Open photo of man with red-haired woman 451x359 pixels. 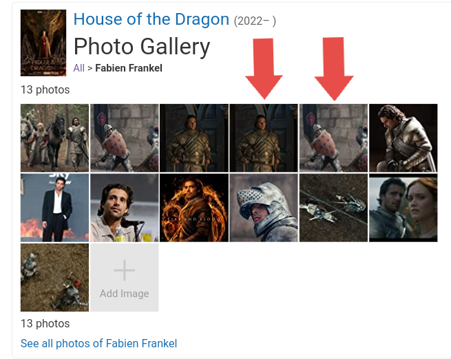click(x=403, y=208)
